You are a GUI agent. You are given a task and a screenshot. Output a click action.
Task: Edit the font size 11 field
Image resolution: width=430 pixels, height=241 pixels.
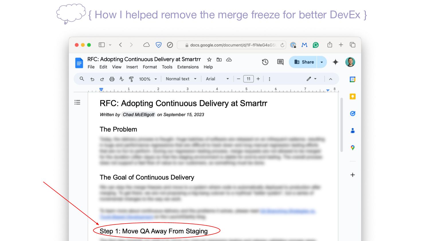(249, 79)
